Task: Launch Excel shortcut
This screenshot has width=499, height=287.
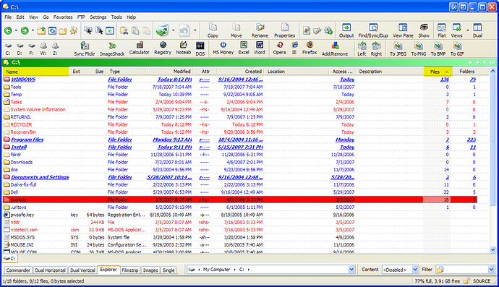Action: coord(244,48)
